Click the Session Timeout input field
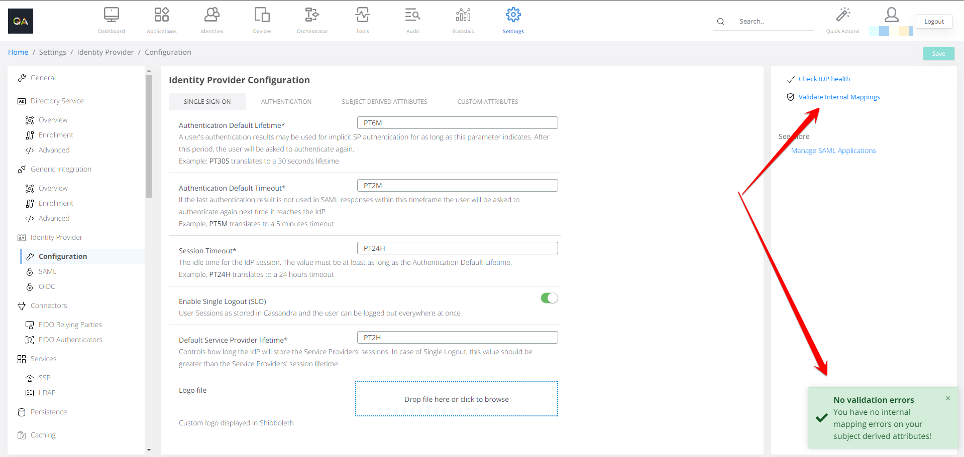964x457 pixels. click(457, 248)
